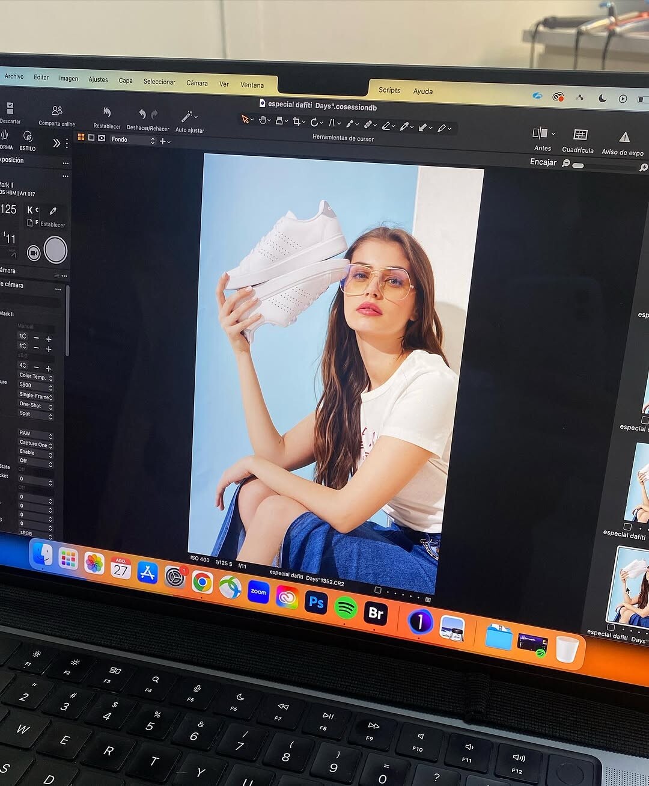Click the Auto ajustar magic wand
The width and height of the screenshot is (649, 786).
(187, 117)
